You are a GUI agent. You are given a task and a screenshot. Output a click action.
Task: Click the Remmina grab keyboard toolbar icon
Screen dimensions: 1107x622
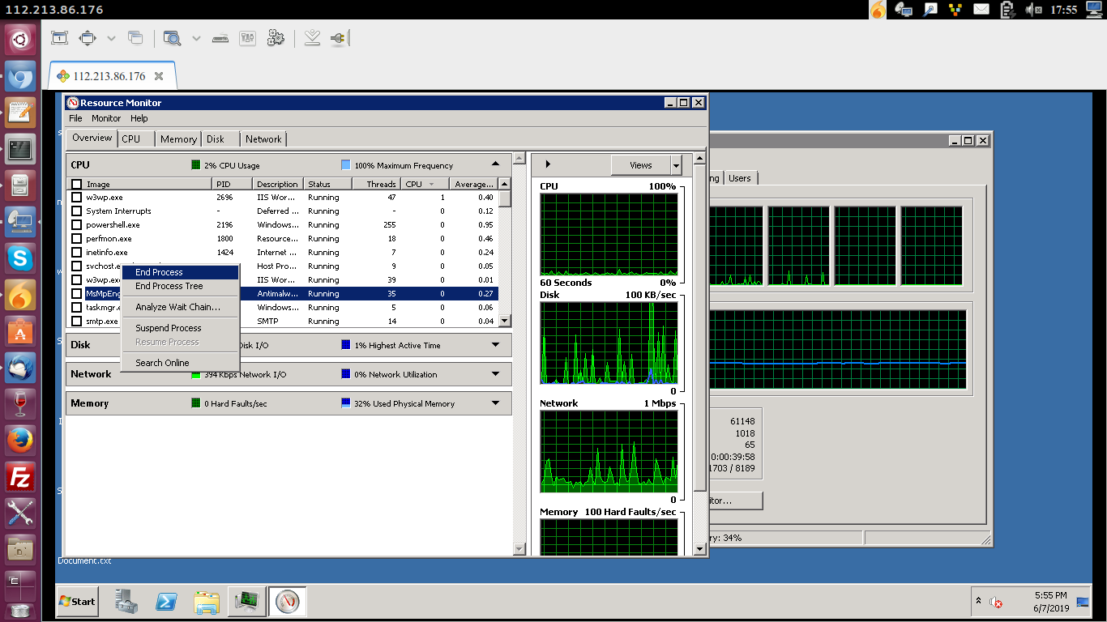220,38
